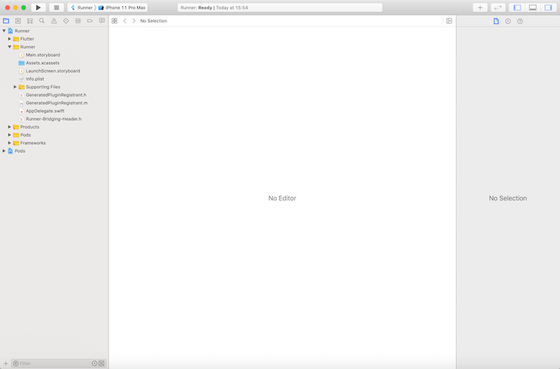Screen dimensions: 560x369
Task: Collapse the Runner group folder
Action: tap(10, 47)
